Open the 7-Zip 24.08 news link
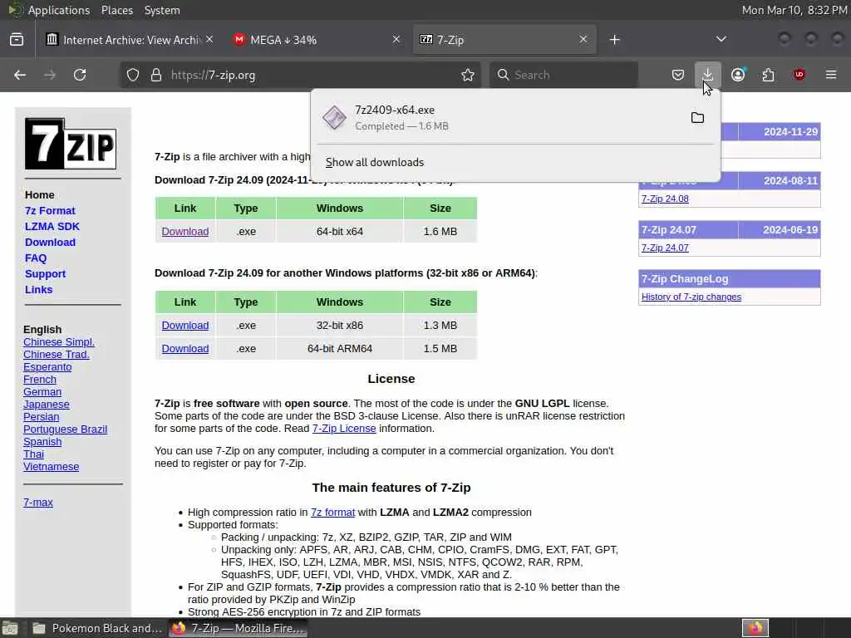The width and height of the screenshot is (851, 638). (665, 199)
